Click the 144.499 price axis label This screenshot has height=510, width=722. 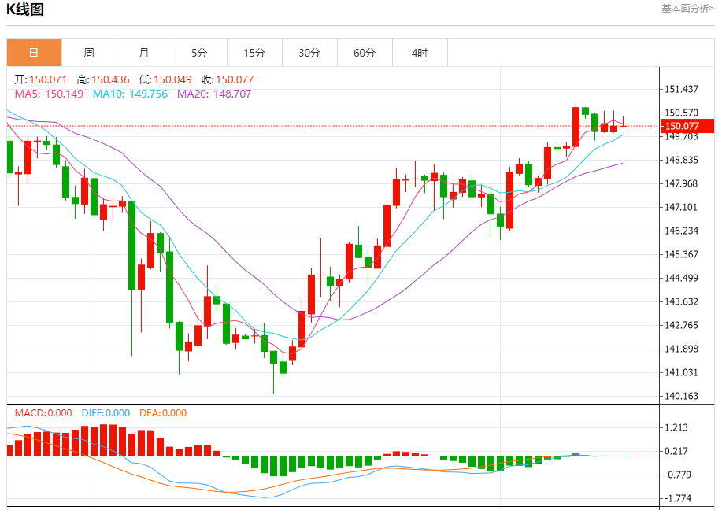682,278
